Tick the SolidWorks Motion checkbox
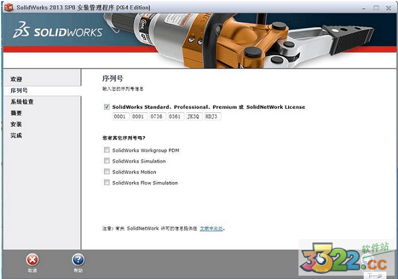This screenshot has width=398, height=279. pos(107,172)
